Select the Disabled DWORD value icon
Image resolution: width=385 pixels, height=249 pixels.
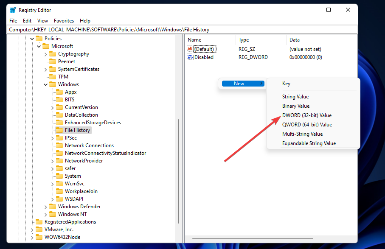point(190,57)
